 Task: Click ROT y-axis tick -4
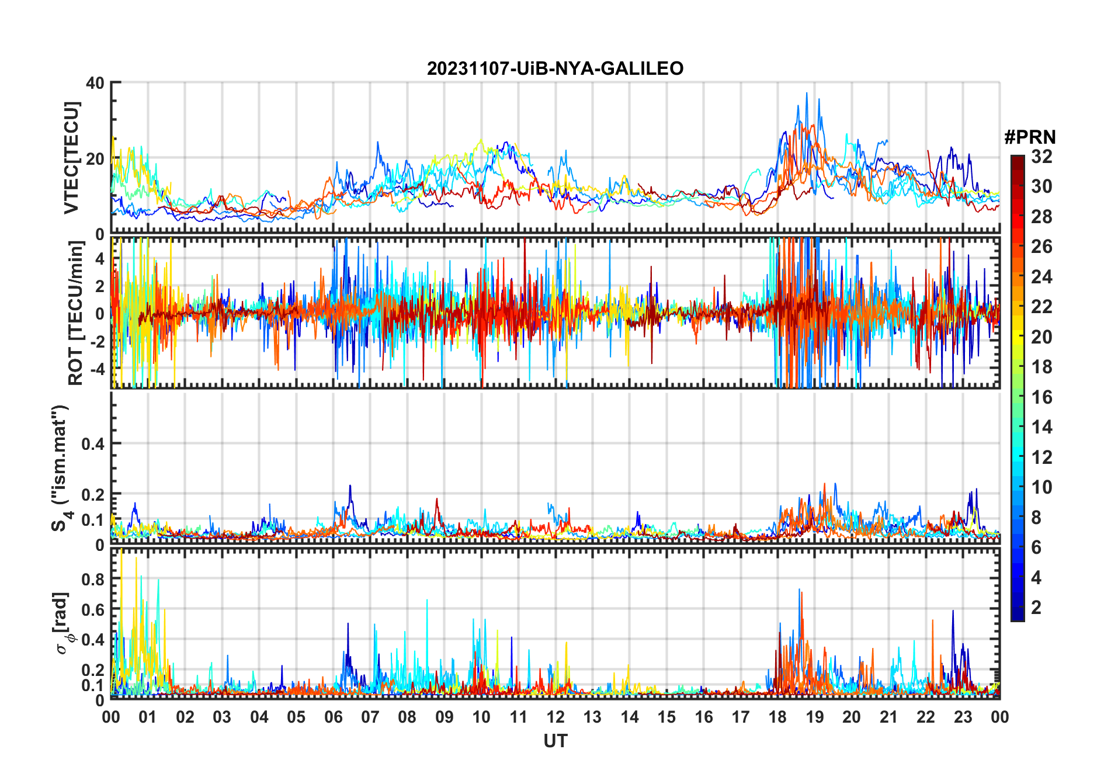click(97, 369)
